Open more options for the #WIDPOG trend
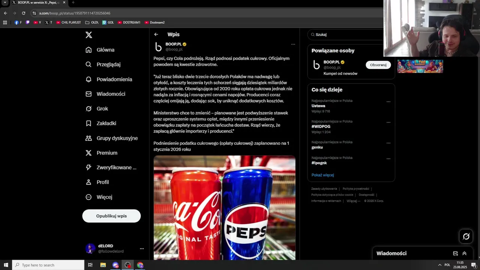This screenshot has height=270, width=480. click(x=388, y=122)
